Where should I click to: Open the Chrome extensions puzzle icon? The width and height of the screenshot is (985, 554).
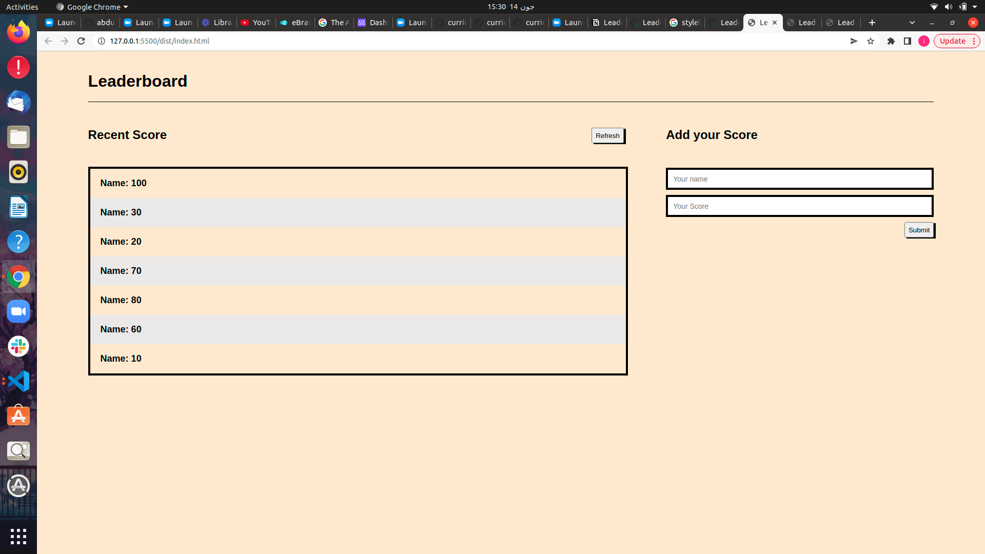(891, 41)
